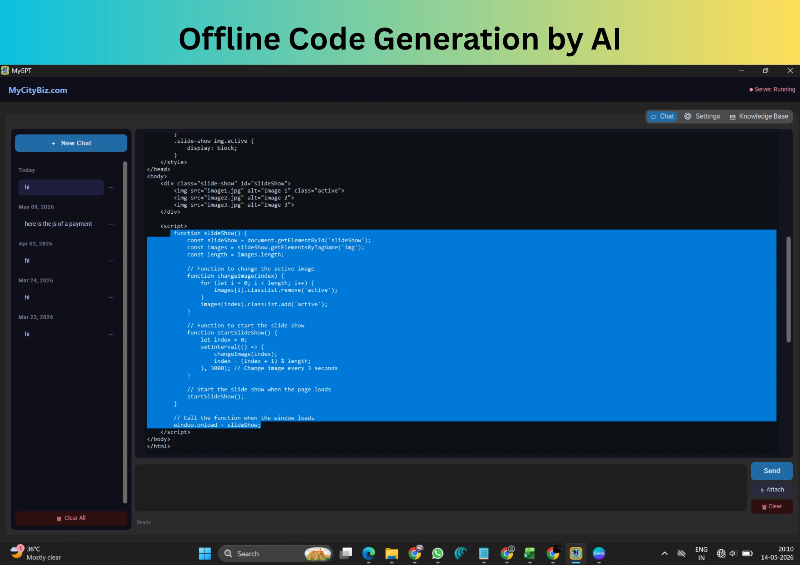
Task: Click the Send button
Action: 772,471
